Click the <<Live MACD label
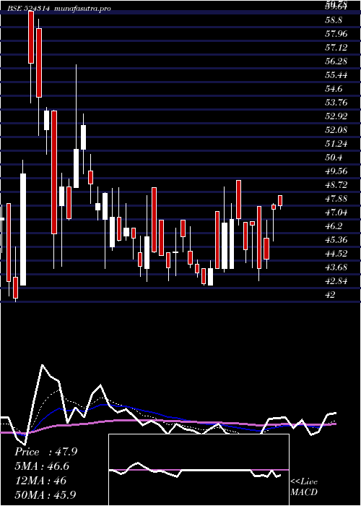Viewport: 361px width, 506px height. click(304, 487)
